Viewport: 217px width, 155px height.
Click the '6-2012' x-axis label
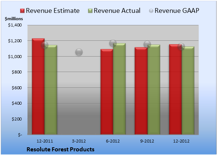pyautogui.click(x=113, y=141)
